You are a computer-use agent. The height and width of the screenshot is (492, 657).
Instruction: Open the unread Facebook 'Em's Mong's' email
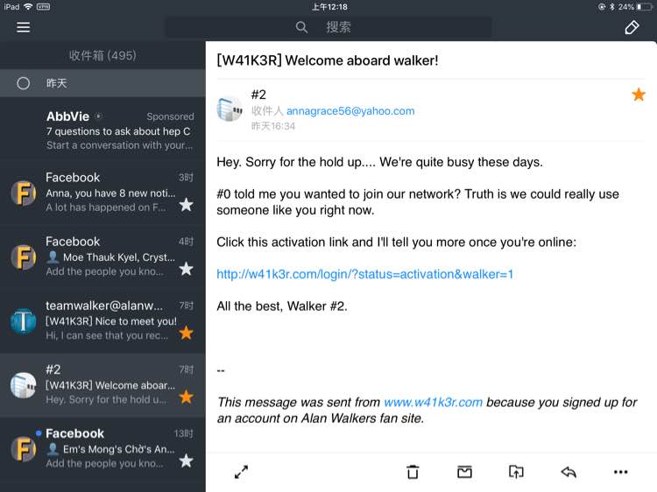(102, 449)
